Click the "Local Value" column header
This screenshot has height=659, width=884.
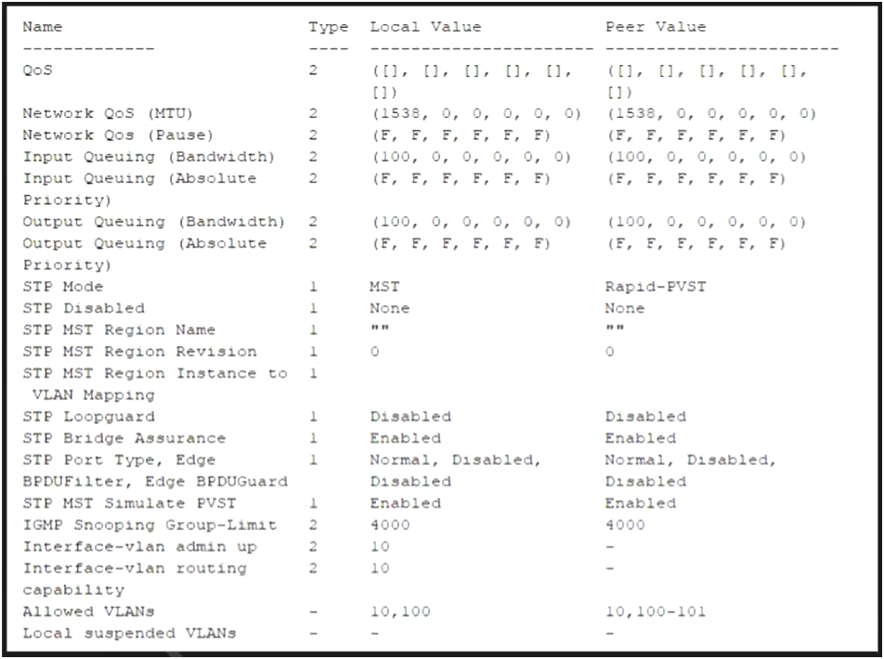point(425,27)
